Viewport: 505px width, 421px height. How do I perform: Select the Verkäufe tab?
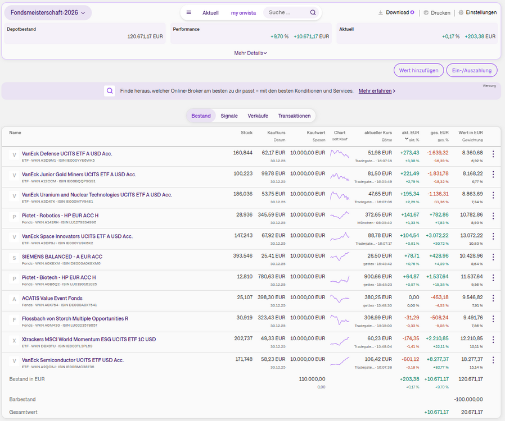(x=258, y=116)
